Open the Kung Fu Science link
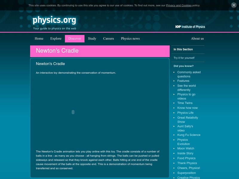The width and height of the screenshot is (239, 179). (189, 135)
